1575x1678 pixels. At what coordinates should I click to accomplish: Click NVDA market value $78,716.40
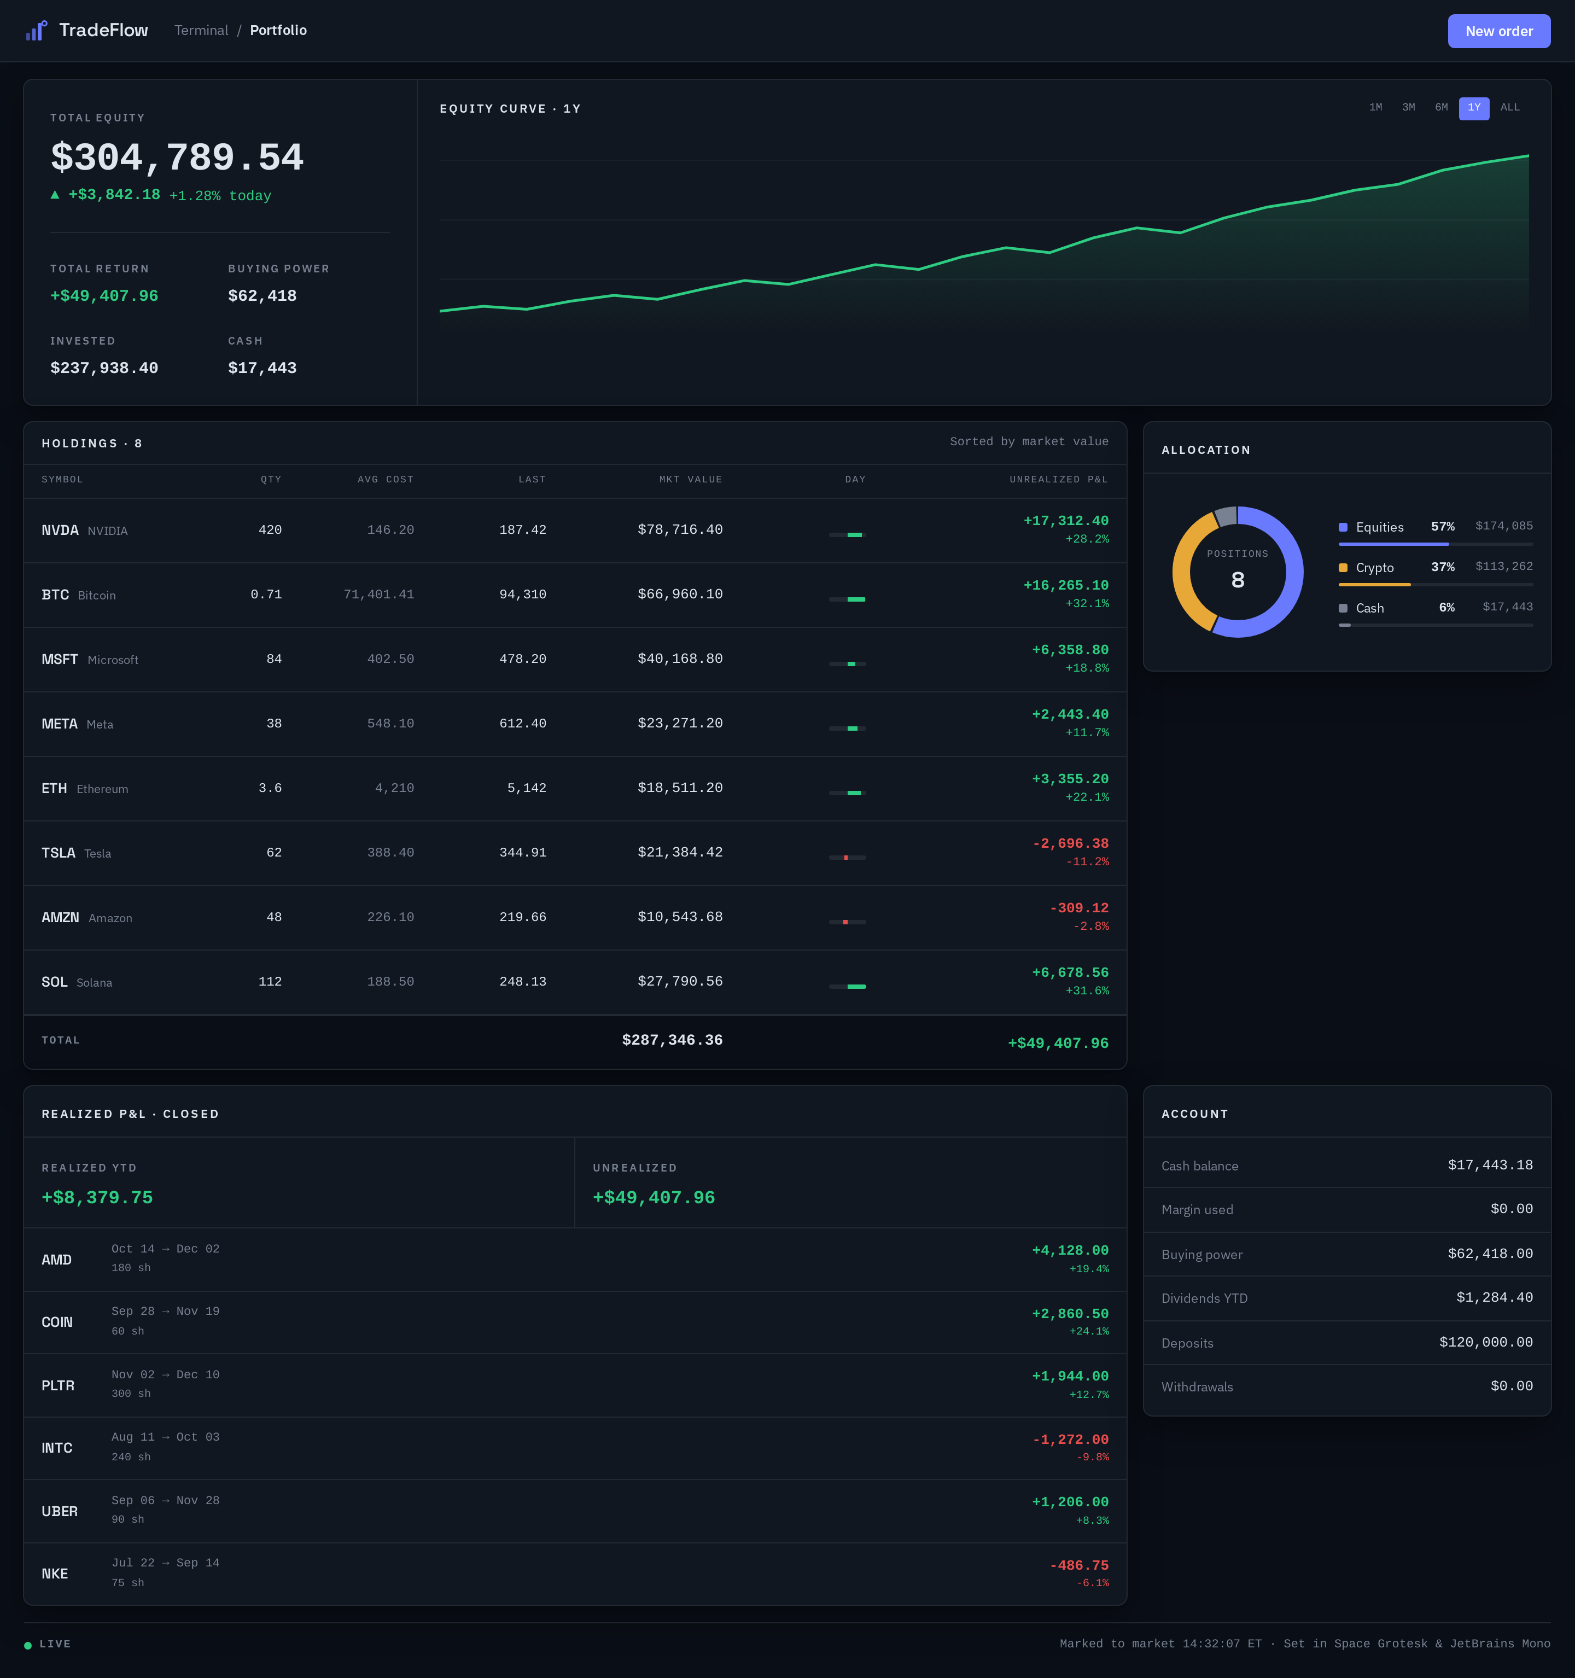(x=680, y=530)
